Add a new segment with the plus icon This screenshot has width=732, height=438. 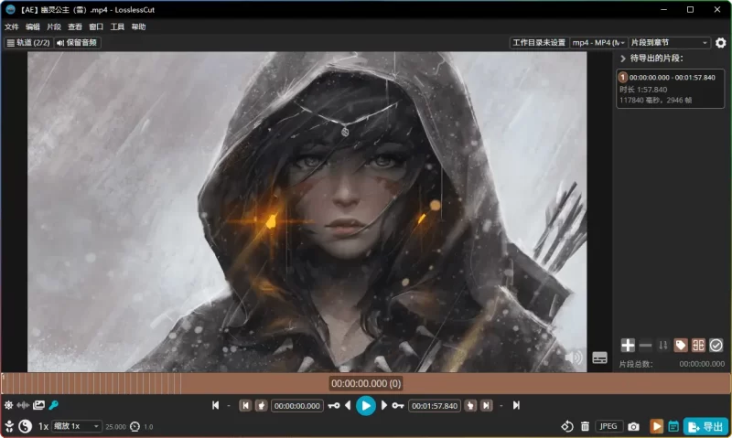[x=628, y=345]
